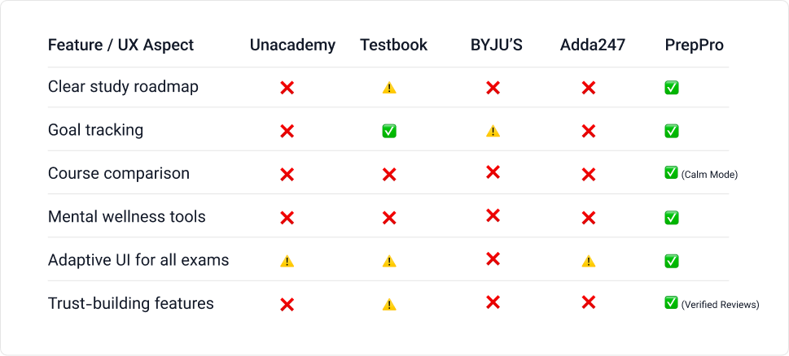Click Adda247's red cross for Course comparison
Screen dimensions: 789x356
click(x=588, y=175)
